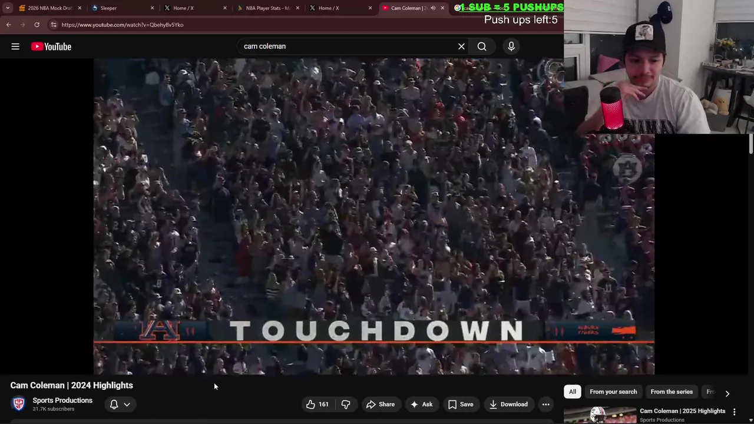Download the video
This screenshot has width=754, height=424.
click(x=508, y=404)
